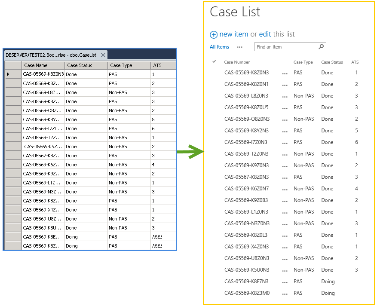Click the Find an item search box
Viewport: 377px width, 306px height.
coord(285,47)
